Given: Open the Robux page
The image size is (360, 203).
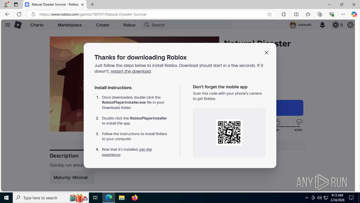Looking at the screenshot, I should 129,25.
